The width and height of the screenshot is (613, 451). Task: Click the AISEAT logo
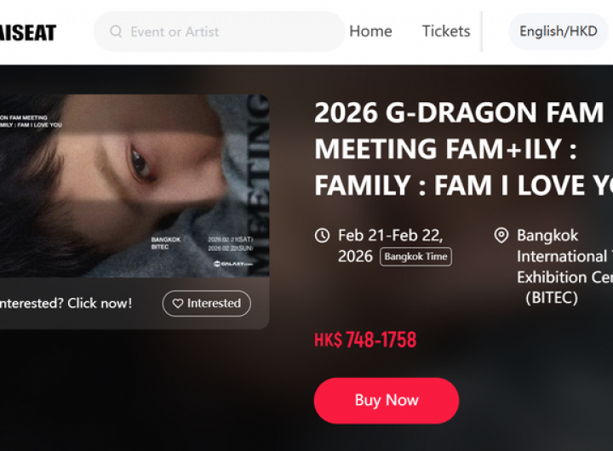(x=28, y=32)
